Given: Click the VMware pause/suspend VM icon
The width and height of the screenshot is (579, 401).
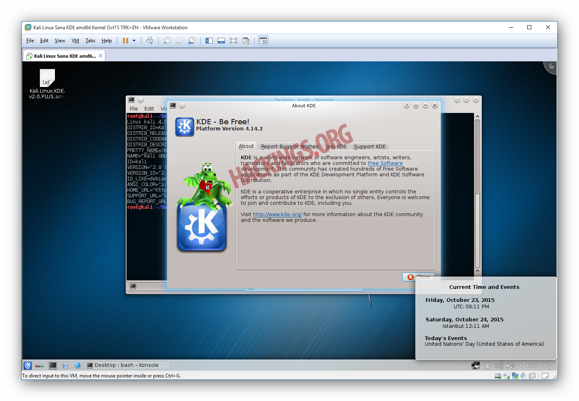Looking at the screenshot, I should (126, 41).
